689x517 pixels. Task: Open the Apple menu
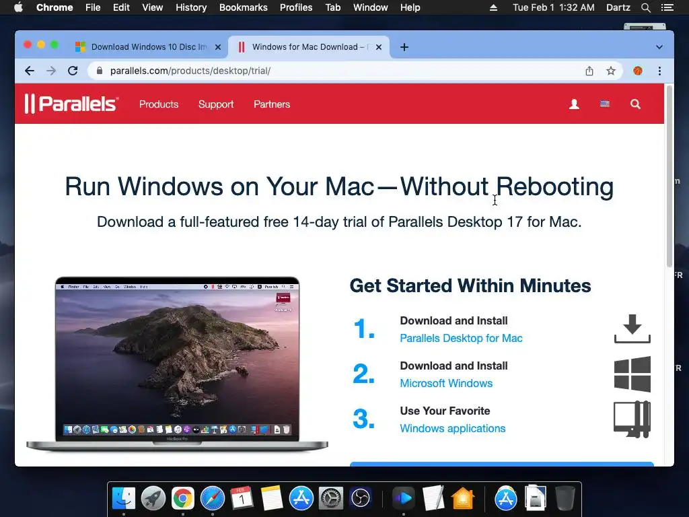(18, 7)
